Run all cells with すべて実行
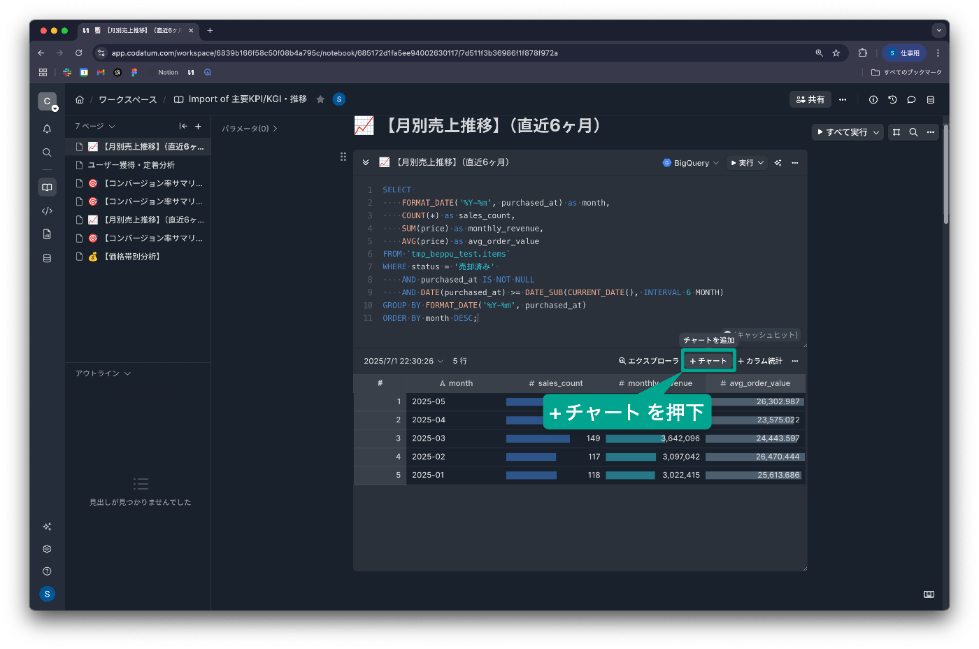Viewport: 979px width, 649px height. pos(842,131)
